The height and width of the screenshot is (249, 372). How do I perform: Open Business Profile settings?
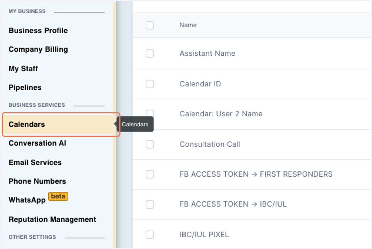(38, 31)
